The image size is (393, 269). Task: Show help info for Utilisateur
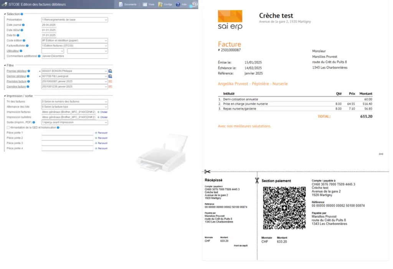tap(21, 51)
